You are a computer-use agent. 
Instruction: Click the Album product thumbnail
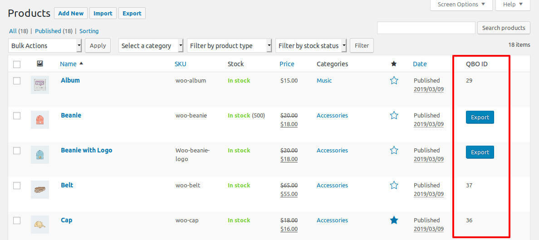click(40, 85)
